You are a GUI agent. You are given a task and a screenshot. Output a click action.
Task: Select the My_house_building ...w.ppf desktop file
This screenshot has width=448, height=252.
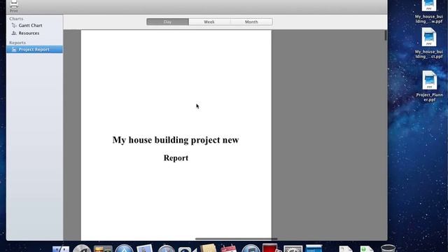429,12
